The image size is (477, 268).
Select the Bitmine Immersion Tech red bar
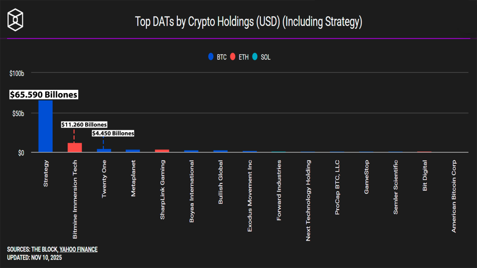[75, 147]
